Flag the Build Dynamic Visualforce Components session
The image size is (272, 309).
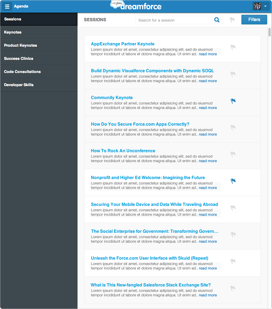point(233,74)
